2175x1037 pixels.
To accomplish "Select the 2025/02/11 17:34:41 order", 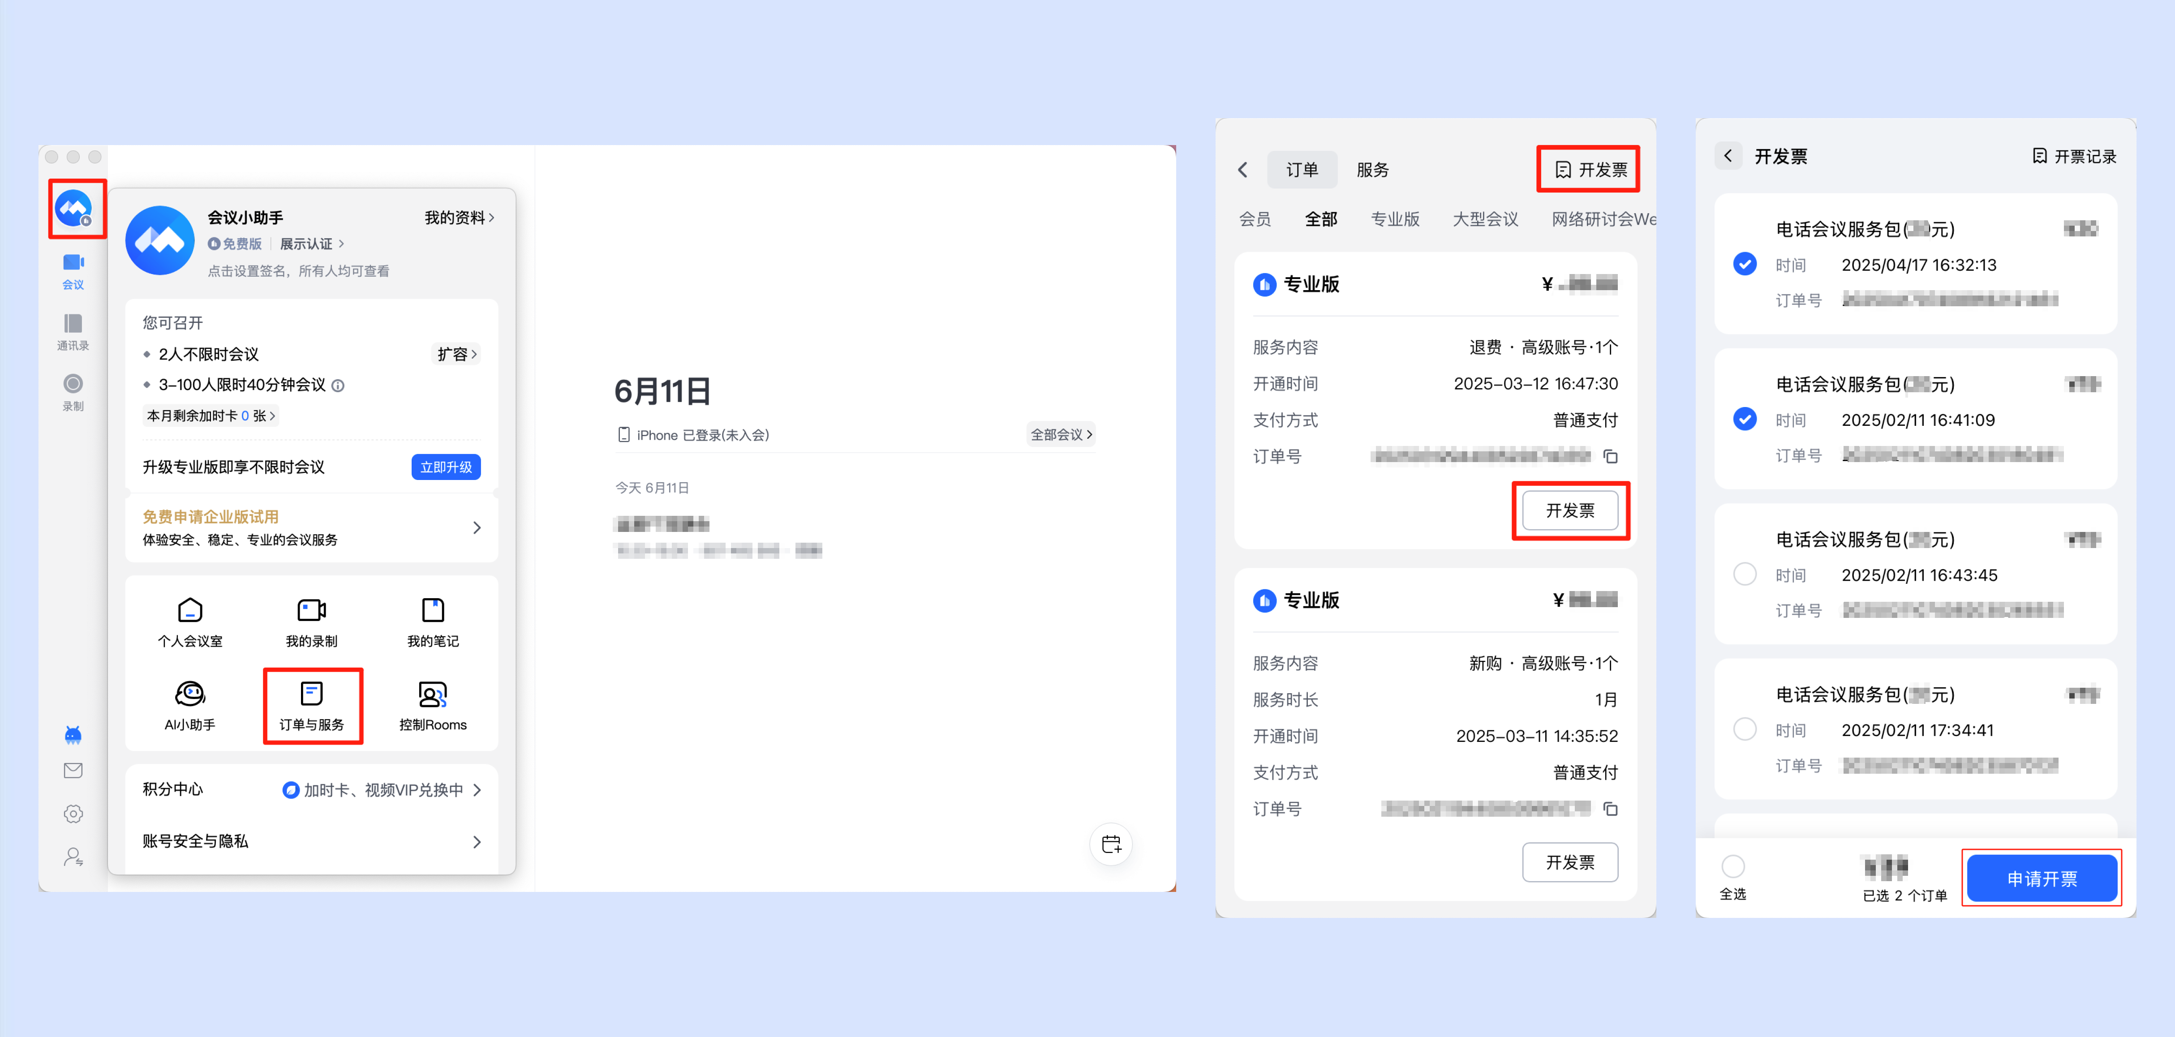I will (1745, 729).
